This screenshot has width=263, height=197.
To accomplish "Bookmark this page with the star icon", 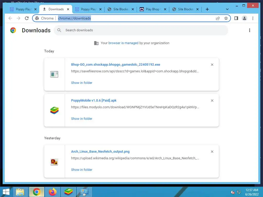I will coord(226,18).
